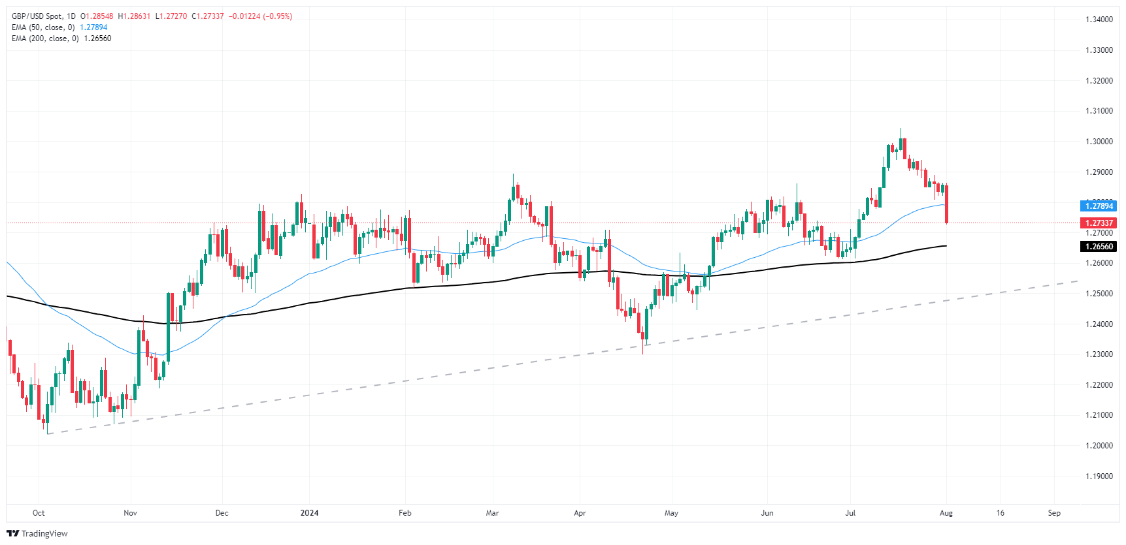1126x545 pixels.
Task: Click the 1.25000 price axis label
Action: [1099, 294]
